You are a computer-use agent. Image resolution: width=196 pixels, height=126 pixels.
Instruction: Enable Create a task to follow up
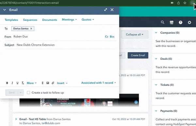(x=28, y=92)
